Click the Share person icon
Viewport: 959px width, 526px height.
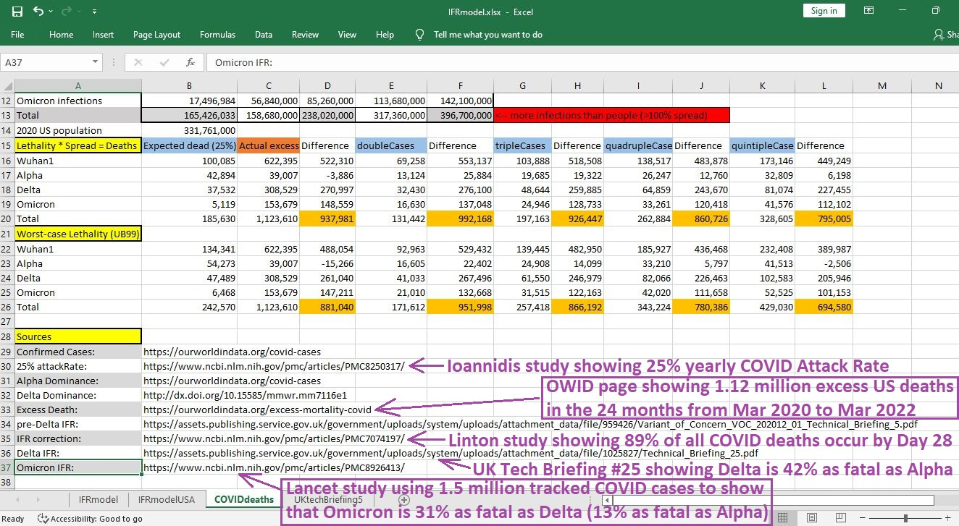click(x=939, y=35)
